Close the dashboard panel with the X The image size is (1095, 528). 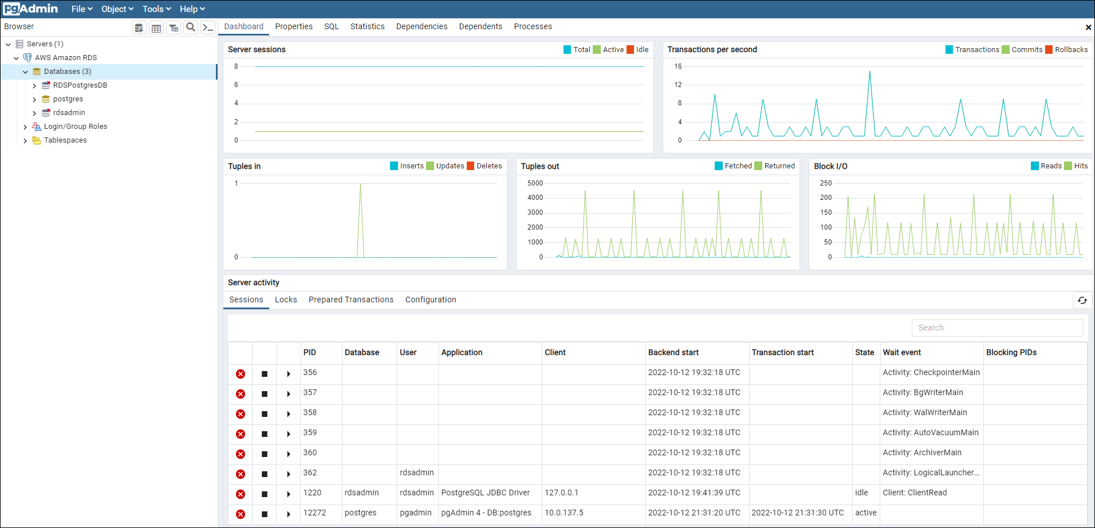point(1088,27)
